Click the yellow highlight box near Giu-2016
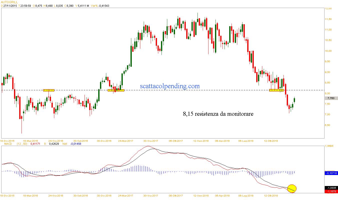 point(48,90)
